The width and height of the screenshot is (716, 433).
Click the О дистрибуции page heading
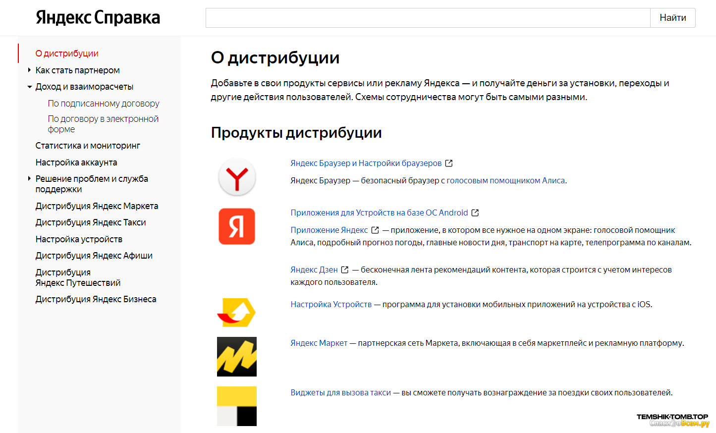[275, 57]
